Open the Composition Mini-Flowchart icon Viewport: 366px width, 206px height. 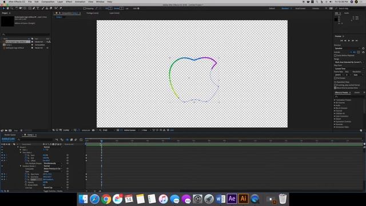tap(57, 140)
